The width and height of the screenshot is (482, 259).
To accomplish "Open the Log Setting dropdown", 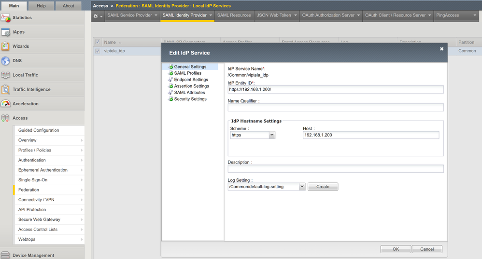I will [266, 187].
